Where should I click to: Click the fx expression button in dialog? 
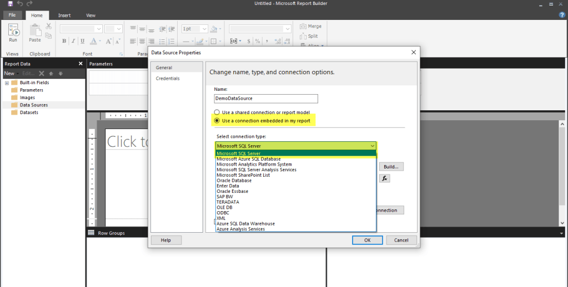[x=385, y=178]
